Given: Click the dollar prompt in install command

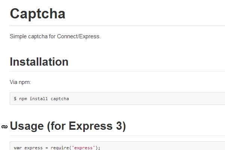Looking at the screenshot, I should [15, 99].
